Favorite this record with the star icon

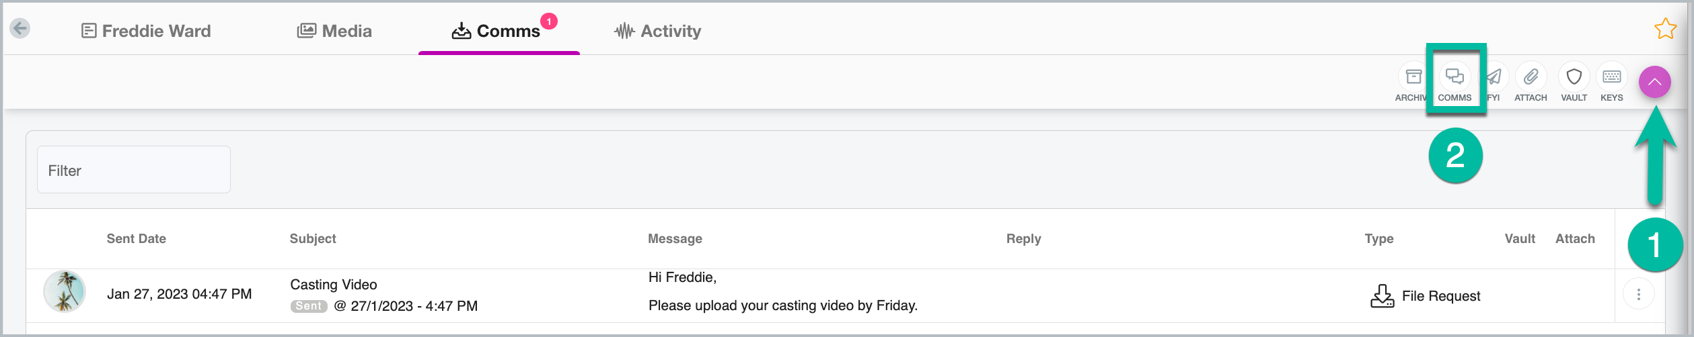[x=1665, y=29]
